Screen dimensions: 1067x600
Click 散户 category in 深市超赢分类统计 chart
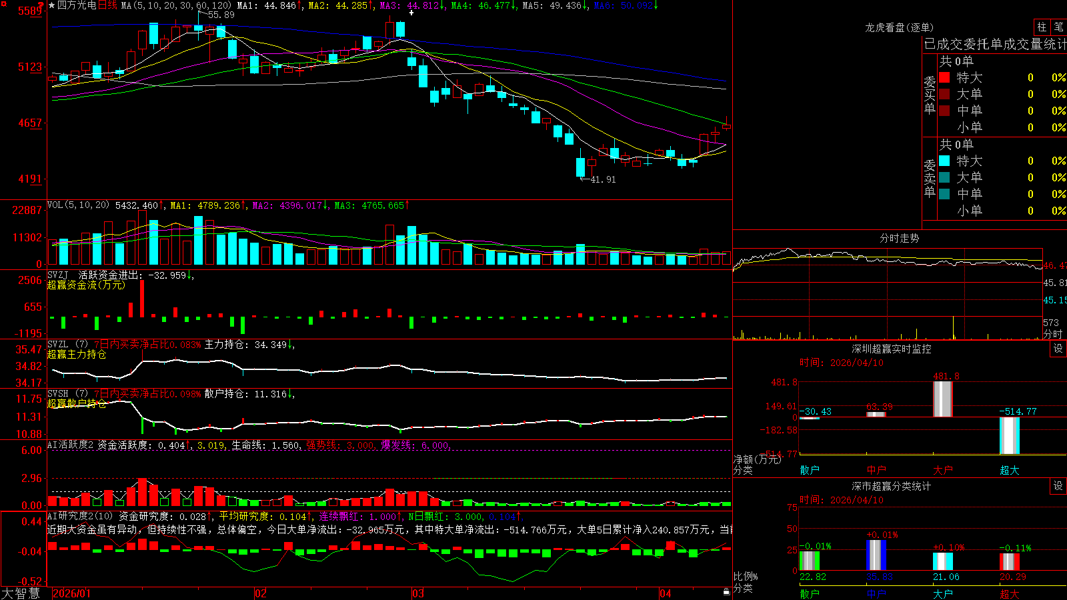(x=810, y=593)
